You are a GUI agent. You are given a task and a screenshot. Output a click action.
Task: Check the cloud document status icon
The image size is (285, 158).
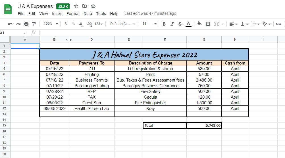pyautogui.click(x=93, y=6)
